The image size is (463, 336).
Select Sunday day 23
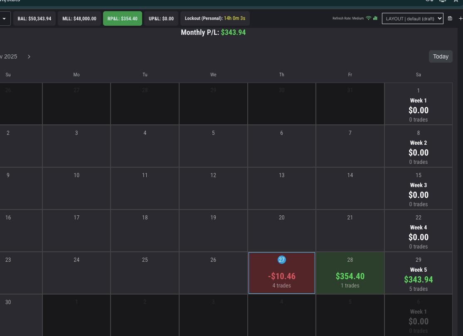pyautogui.click(x=21, y=273)
